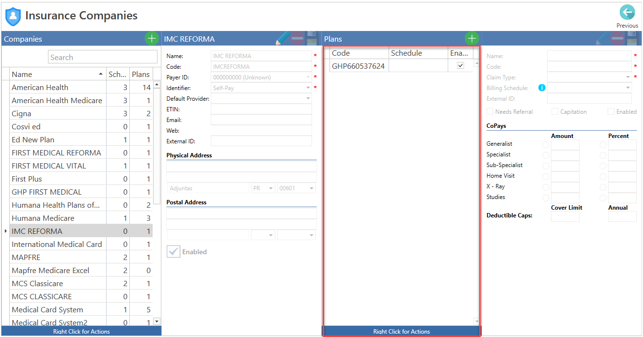
Task: Open the PR state dropdown in Physical Address
Action: (270, 188)
